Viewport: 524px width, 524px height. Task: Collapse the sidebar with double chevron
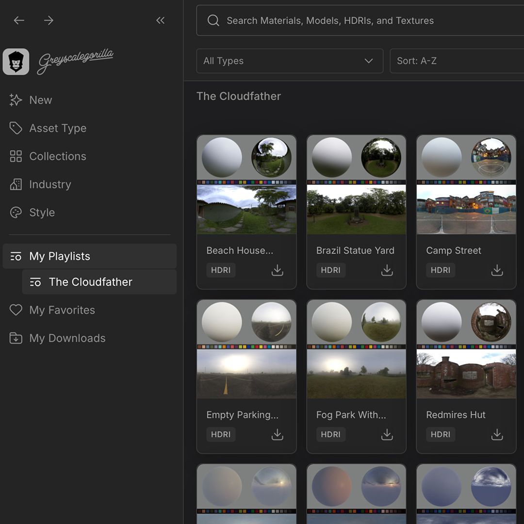tap(161, 20)
